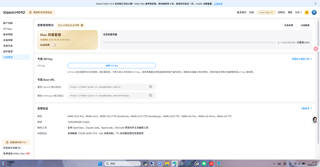
Task: Open WeChat from the taskbar
Action: click(204, 164)
